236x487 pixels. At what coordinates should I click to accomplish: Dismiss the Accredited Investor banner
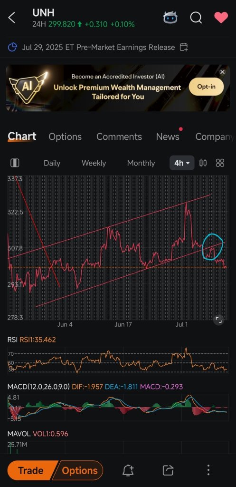(222, 72)
